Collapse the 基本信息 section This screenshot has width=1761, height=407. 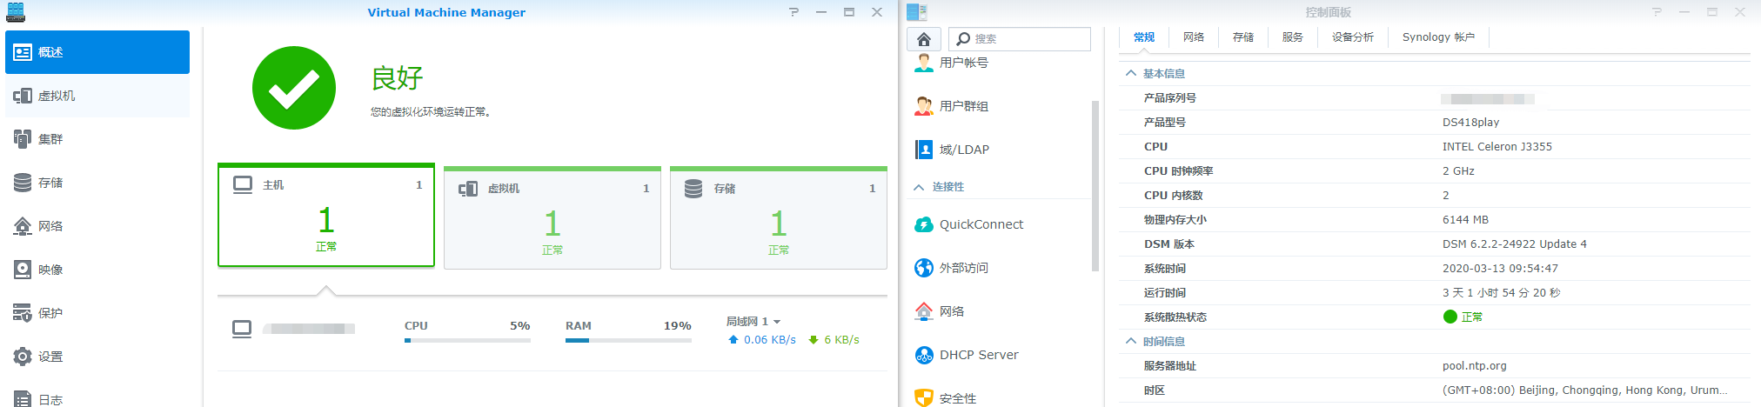[x=1131, y=74]
